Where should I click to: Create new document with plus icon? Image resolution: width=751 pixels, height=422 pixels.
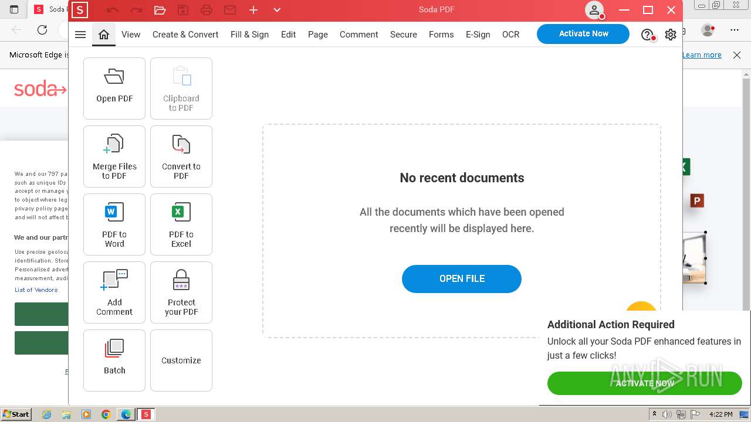253,10
